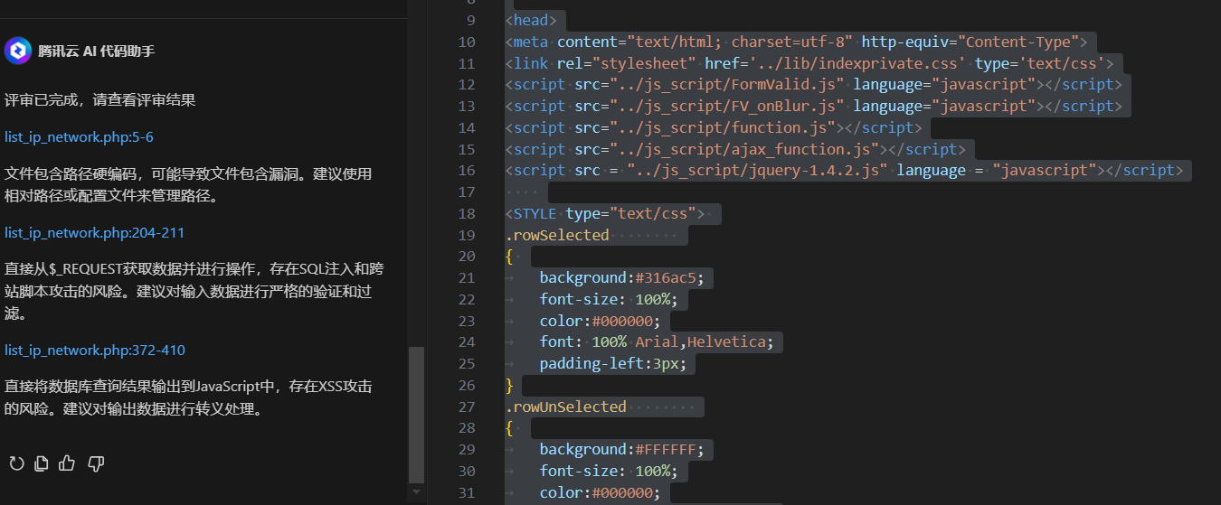
Task: Click the chat scrollbar down arrow
Action: pos(416,492)
